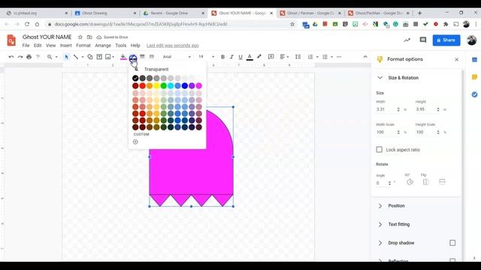Open the comment history icon
This screenshot has width=481, height=270.
pos(423,40)
